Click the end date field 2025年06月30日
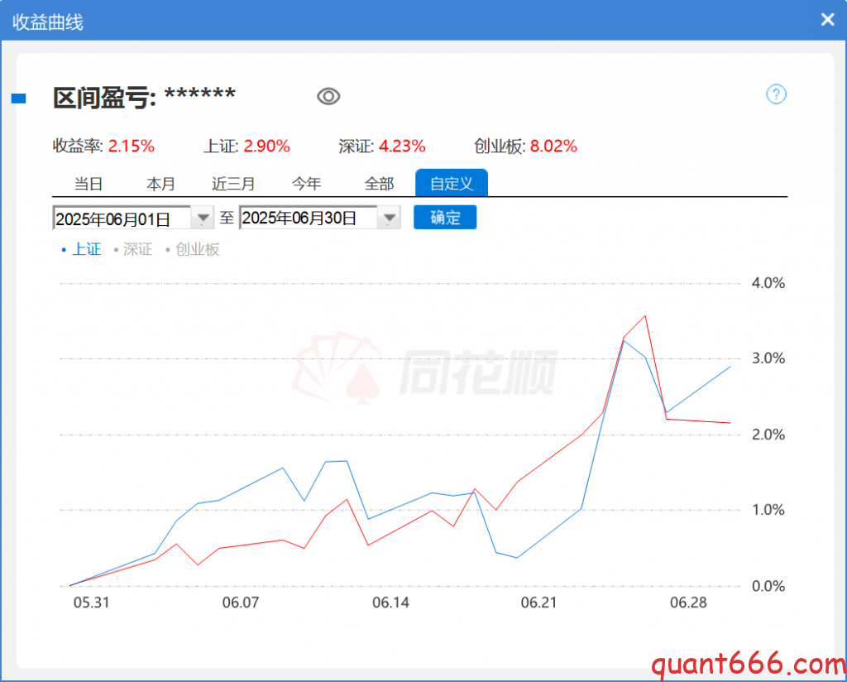Viewport: 847px width, 682px height. tap(308, 219)
